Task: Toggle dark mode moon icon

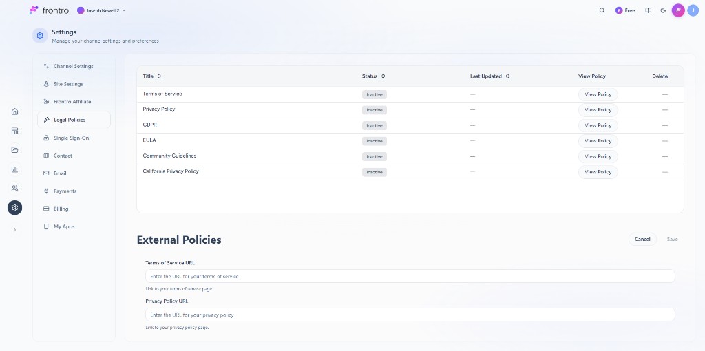Action: coord(663,10)
